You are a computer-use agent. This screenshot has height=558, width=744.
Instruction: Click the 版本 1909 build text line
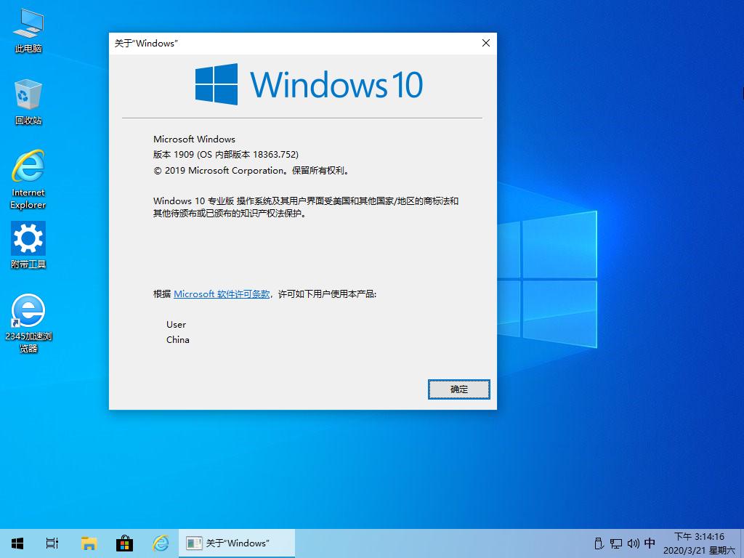coord(226,155)
